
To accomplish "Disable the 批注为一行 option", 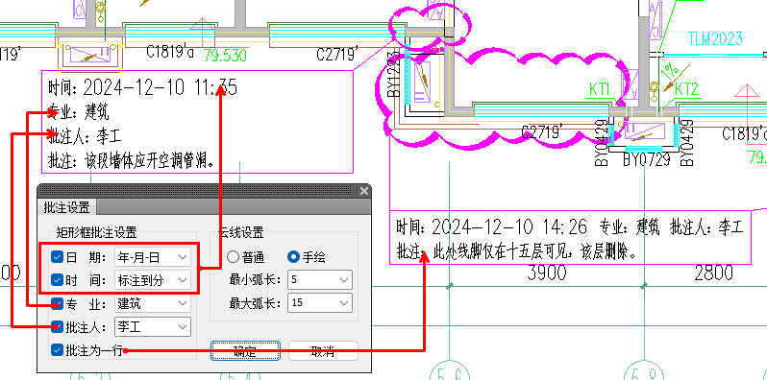I will coord(58,349).
